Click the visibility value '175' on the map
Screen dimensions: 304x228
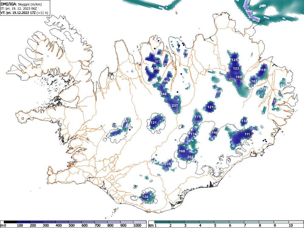coord(198,117)
